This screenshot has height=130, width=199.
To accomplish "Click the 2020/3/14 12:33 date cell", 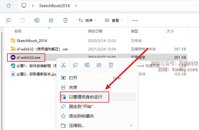I will [x=102, y=41].
